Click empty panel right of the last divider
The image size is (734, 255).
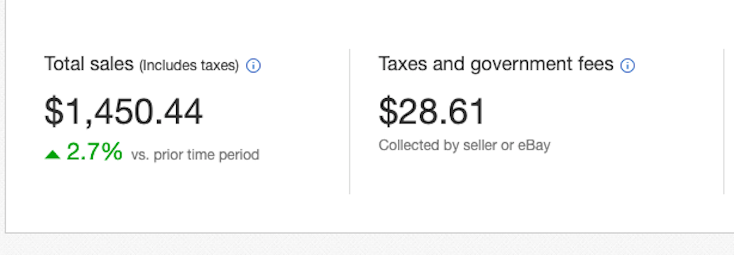click(x=730, y=121)
